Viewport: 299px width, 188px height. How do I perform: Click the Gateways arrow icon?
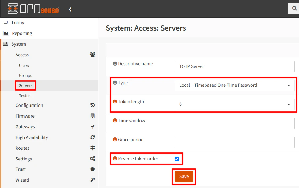(x=93, y=126)
